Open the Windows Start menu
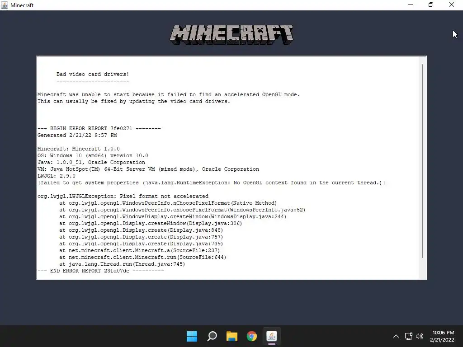 (x=192, y=336)
